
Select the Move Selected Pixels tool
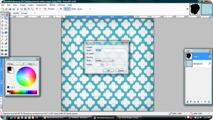tap(6, 18)
